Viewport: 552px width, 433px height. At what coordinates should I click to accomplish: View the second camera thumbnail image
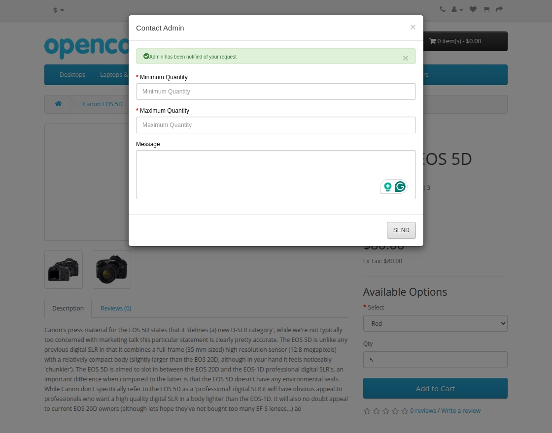[x=111, y=270]
